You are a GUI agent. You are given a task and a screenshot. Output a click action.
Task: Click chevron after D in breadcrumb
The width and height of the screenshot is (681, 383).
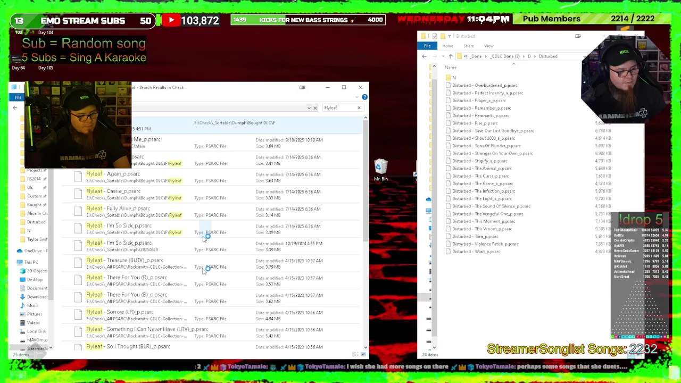535,56
